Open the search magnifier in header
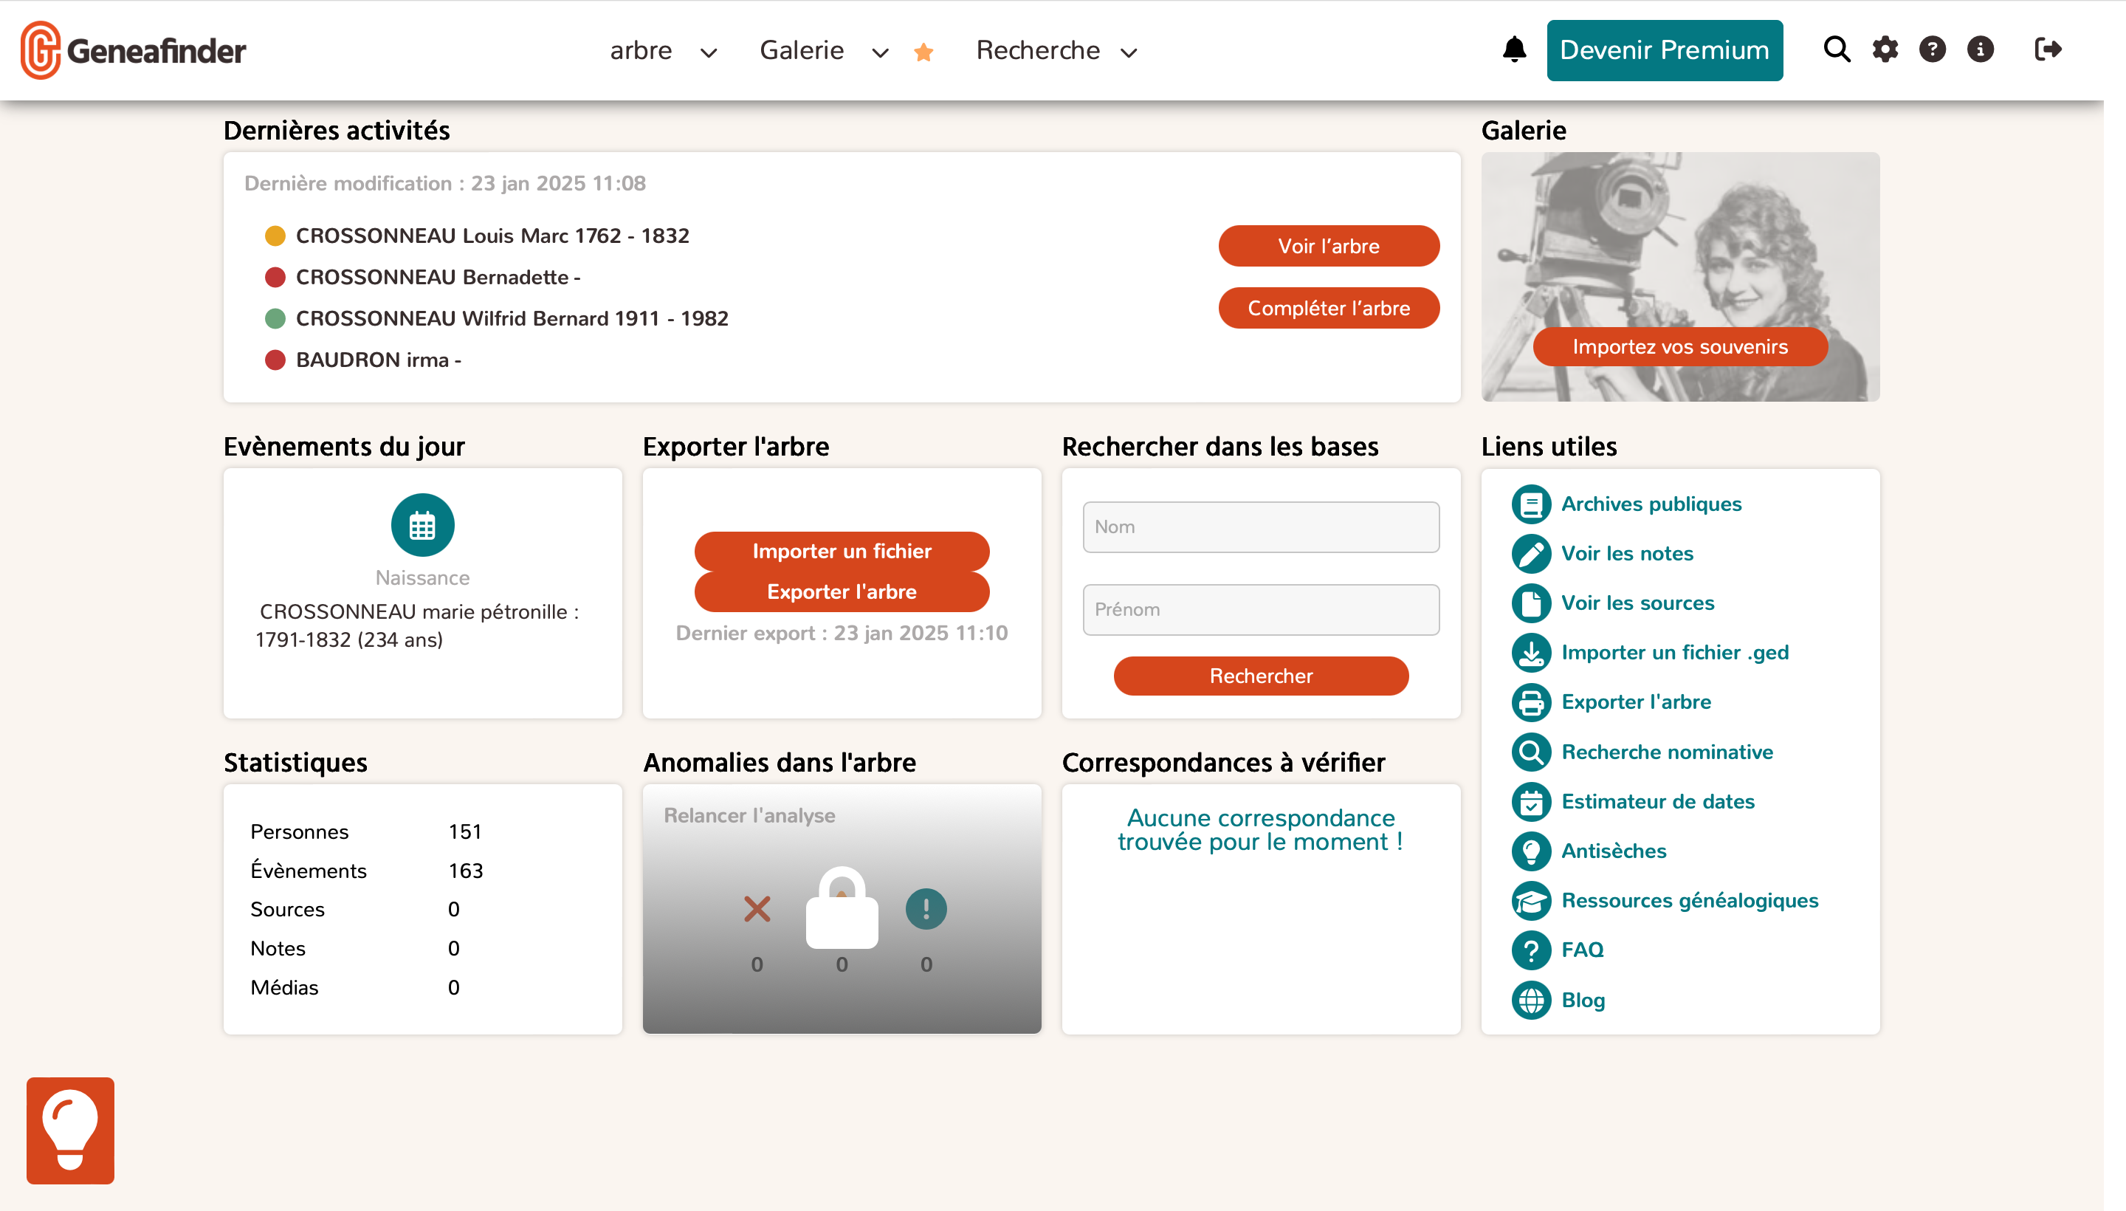 pyautogui.click(x=1836, y=50)
